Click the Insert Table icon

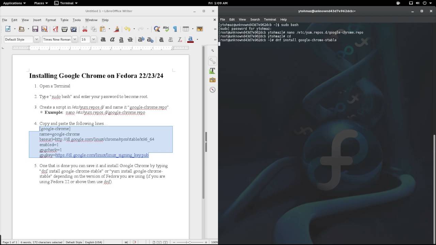click(186, 29)
